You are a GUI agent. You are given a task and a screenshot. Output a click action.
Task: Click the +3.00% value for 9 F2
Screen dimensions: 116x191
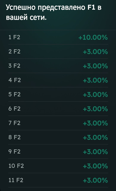(95, 152)
